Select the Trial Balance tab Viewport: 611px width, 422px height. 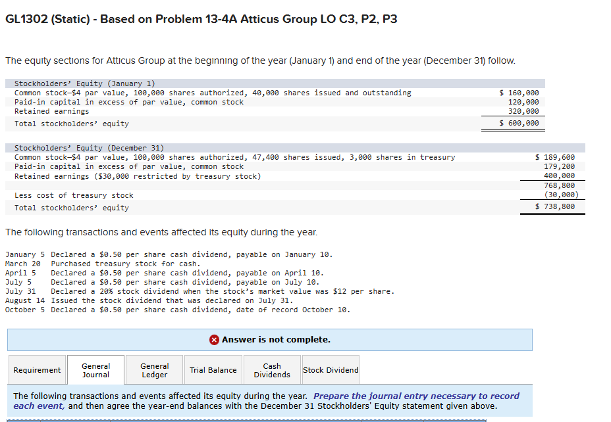(x=213, y=369)
